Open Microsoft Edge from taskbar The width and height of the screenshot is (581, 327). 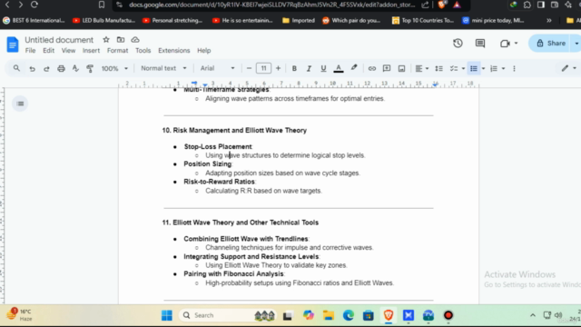pyautogui.click(x=349, y=315)
